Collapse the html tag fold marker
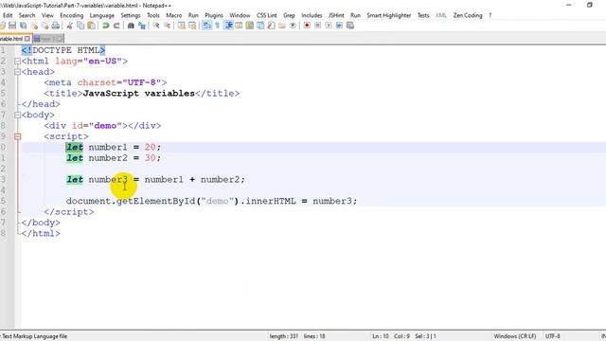This screenshot has width=606, height=341. click(x=17, y=61)
